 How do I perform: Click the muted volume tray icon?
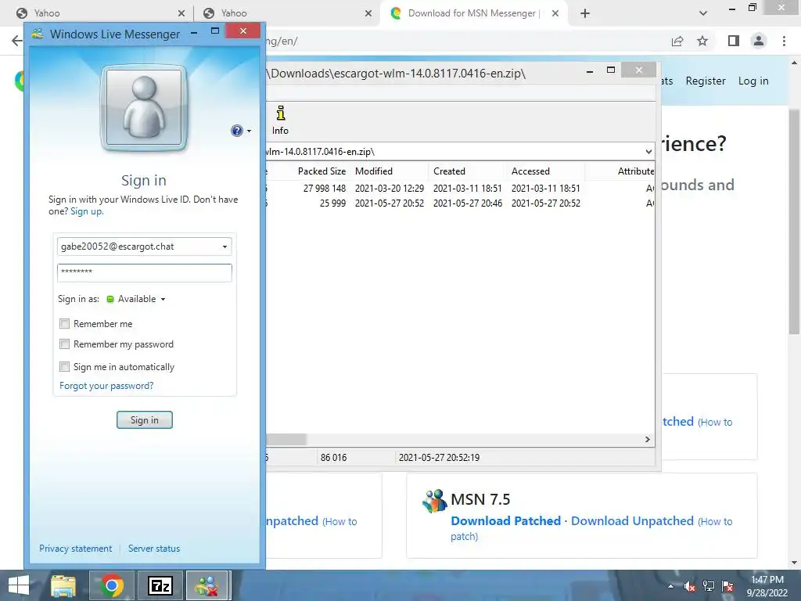point(690,586)
